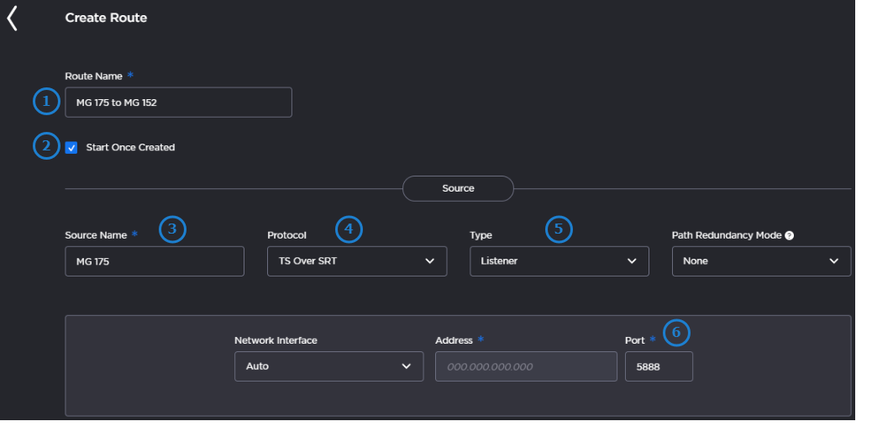This screenshot has width=872, height=437.
Task: Open the Path Redundancy Mode dropdown
Action: click(x=761, y=261)
